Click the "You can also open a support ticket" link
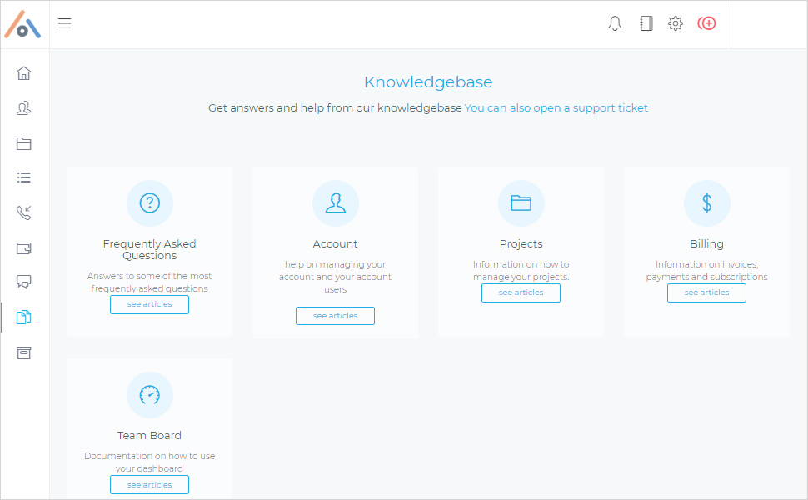808x500 pixels. [556, 108]
